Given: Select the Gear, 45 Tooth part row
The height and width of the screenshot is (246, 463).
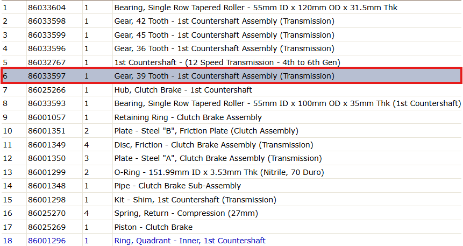Looking at the screenshot, I should (x=231, y=35).
